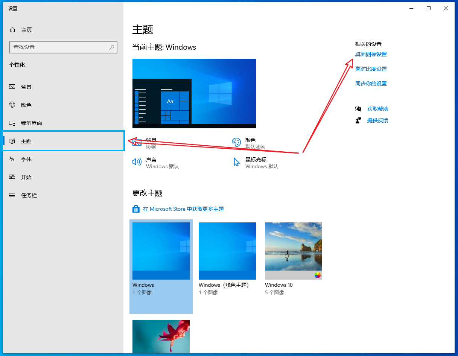Click the 默认蓝色 color label
The height and width of the screenshot is (356, 458).
[255, 147]
